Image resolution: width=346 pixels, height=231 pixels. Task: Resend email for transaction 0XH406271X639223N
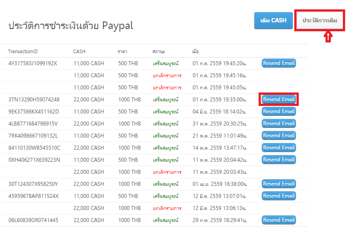pos(279,160)
